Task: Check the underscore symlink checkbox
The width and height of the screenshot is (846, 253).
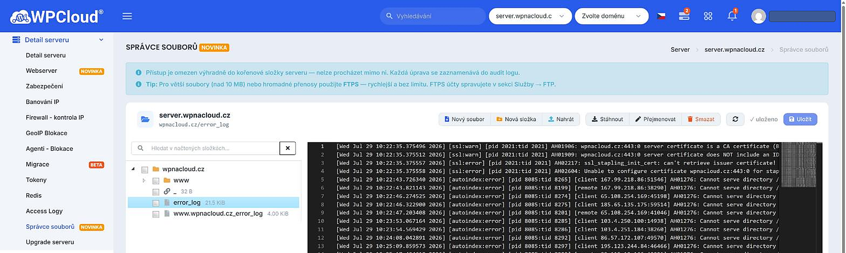Action: point(156,192)
